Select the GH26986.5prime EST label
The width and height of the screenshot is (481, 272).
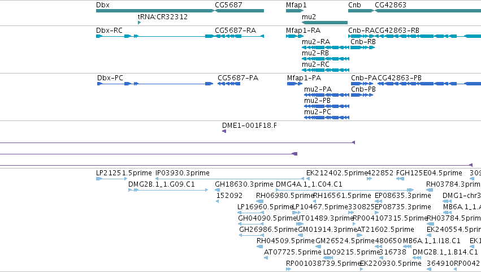click(x=268, y=230)
